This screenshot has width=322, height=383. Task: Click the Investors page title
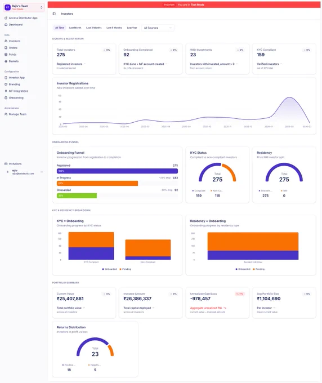67,14
